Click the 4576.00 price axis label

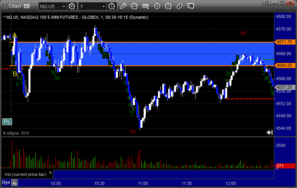tap(284, 29)
